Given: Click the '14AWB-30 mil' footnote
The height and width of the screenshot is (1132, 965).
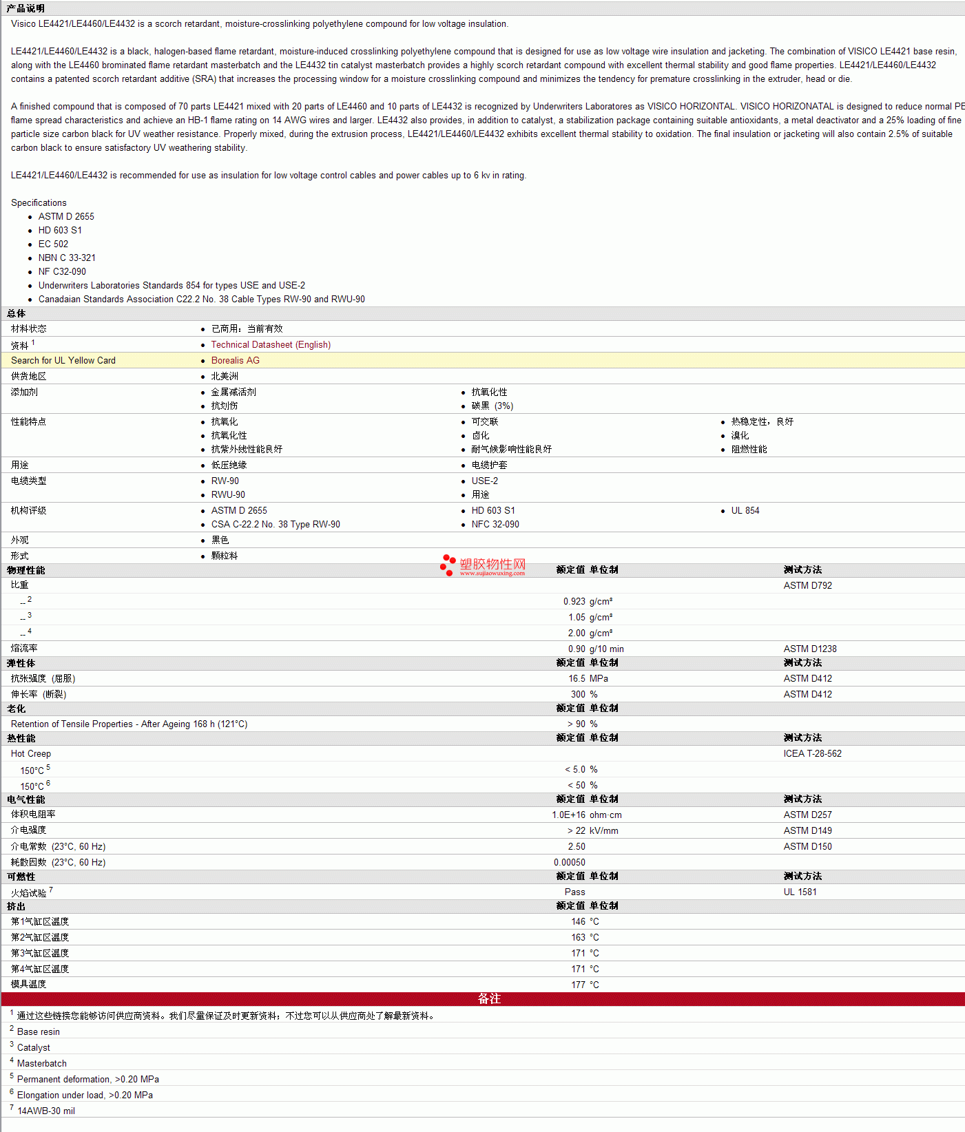Looking at the screenshot, I should pos(46,1111).
